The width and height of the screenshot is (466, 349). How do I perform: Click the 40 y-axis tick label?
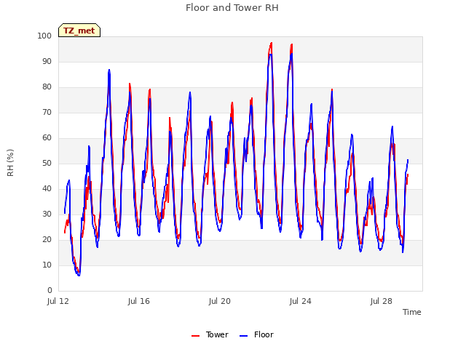point(47,189)
